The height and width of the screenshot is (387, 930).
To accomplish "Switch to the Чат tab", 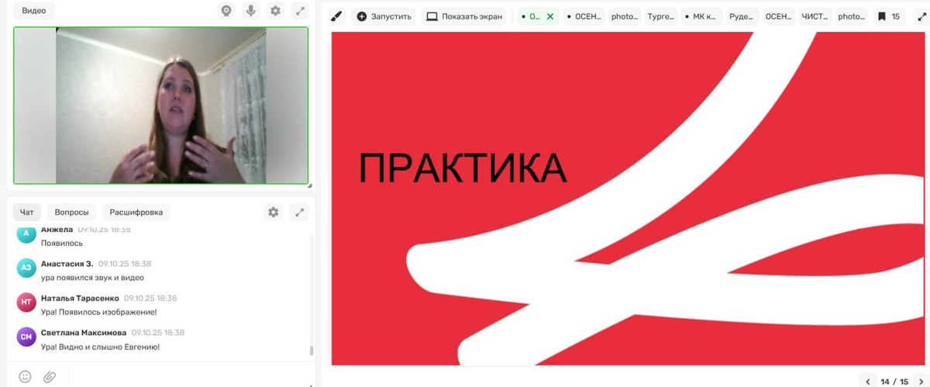I will click(27, 213).
